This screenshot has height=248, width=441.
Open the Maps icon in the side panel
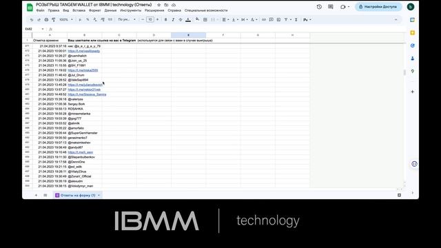[413, 72]
